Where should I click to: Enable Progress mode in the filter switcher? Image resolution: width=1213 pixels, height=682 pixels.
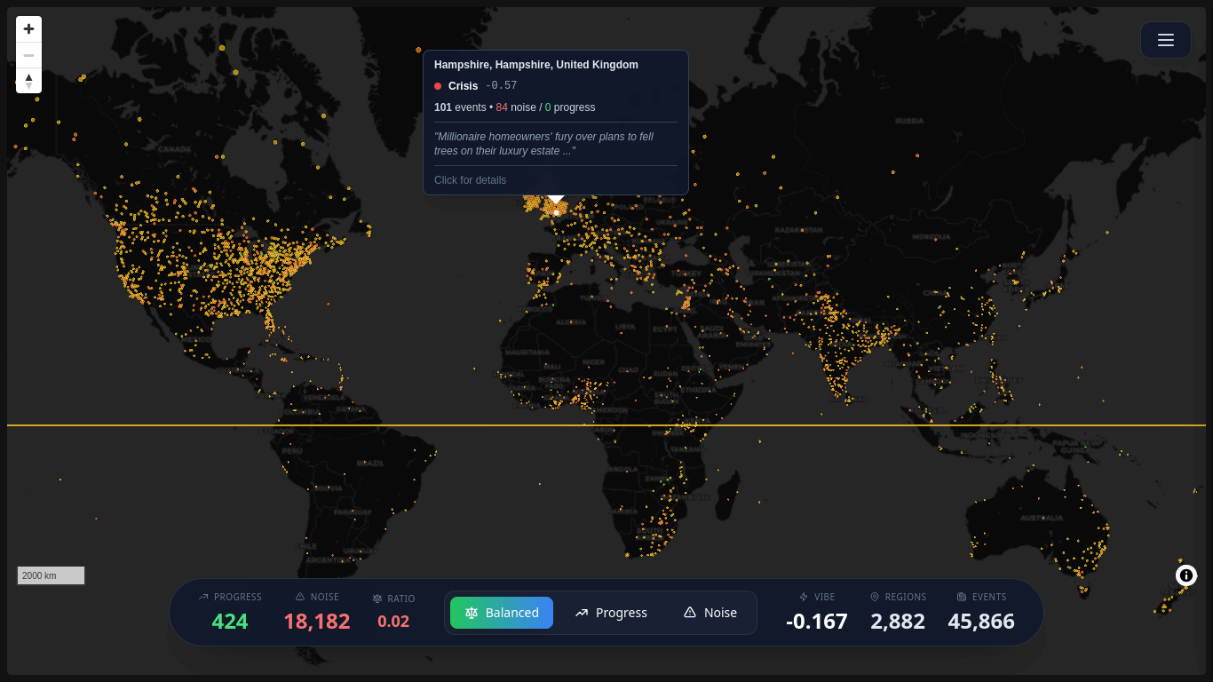610,613
